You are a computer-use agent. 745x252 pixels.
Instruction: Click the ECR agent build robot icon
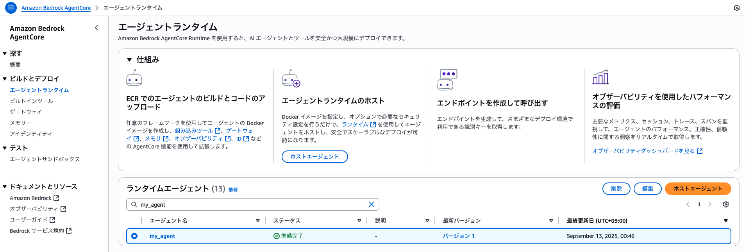click(134, 78)
